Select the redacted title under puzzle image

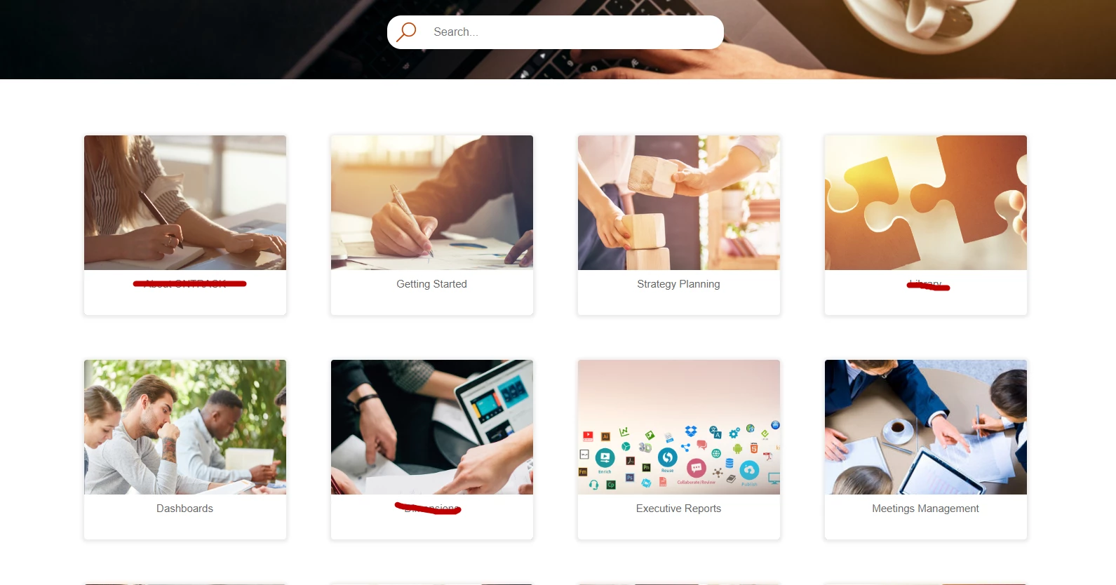928,285
